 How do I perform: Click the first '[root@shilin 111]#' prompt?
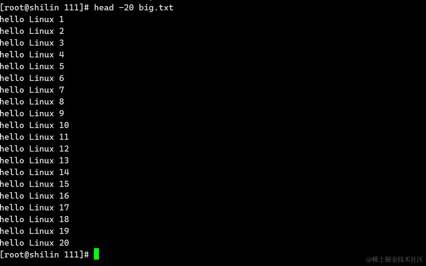[44, 7]
